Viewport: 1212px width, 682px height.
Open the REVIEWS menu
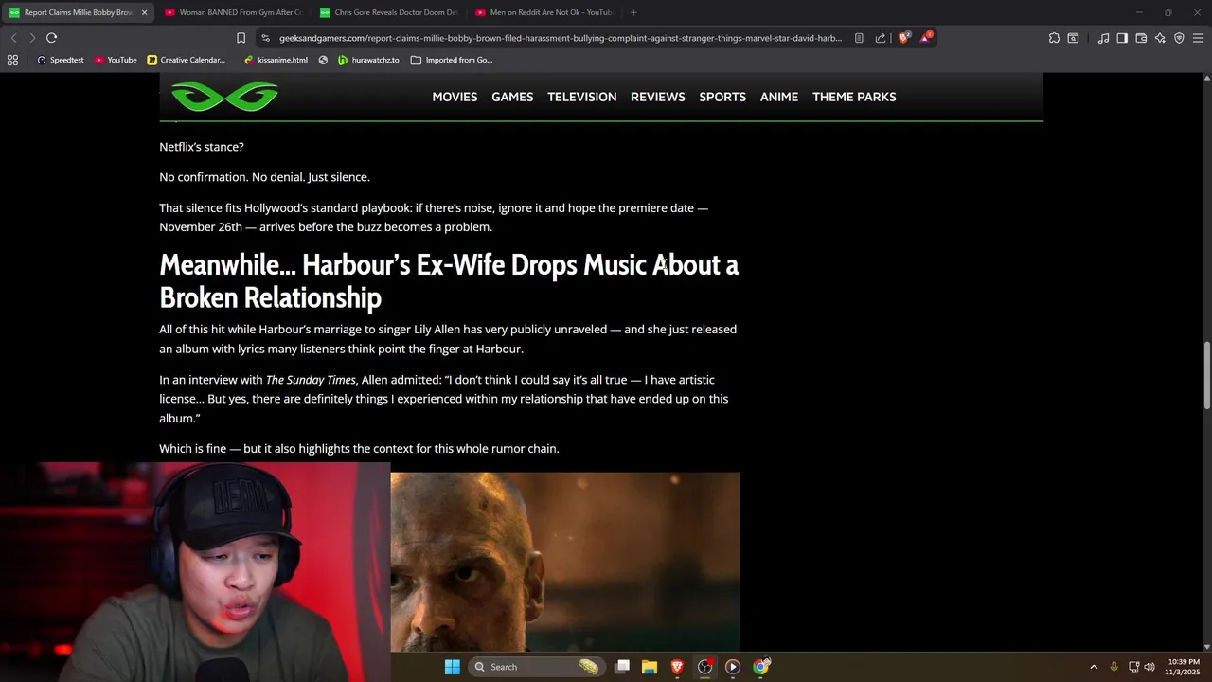pyautogui.click(x=658, y=97)
